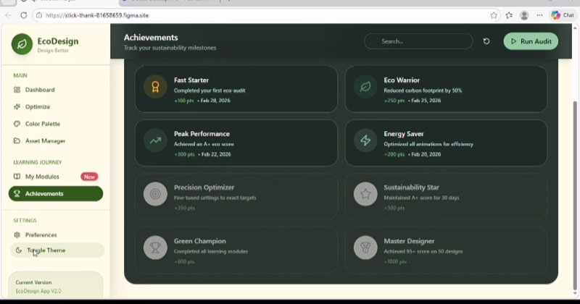Open the Fast Starter achievement title

(x=191, y=80)
